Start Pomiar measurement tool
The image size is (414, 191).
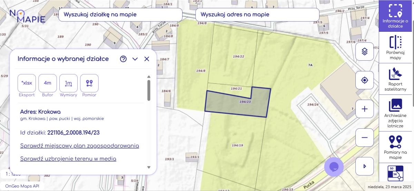coord(89,83)
